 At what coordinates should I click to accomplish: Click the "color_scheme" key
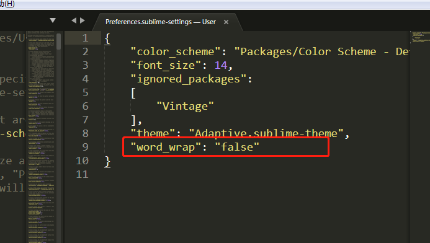(x=176, y=52)
